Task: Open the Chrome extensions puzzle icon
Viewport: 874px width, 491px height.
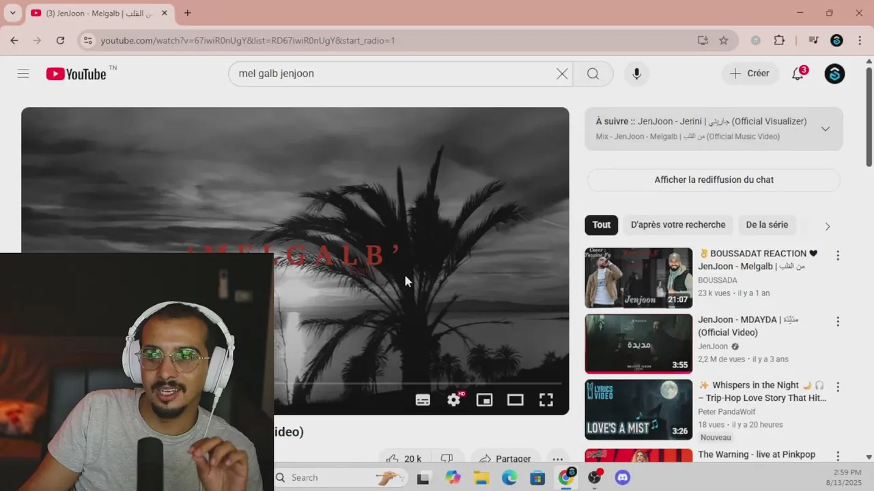Action: [779, 40]
